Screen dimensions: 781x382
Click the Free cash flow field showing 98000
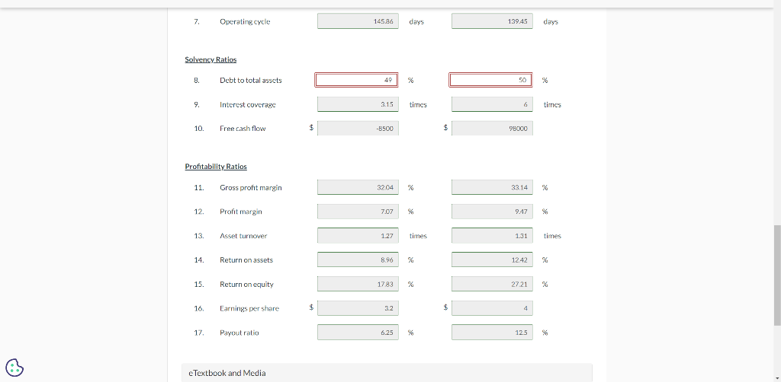[x=492, y=128]
